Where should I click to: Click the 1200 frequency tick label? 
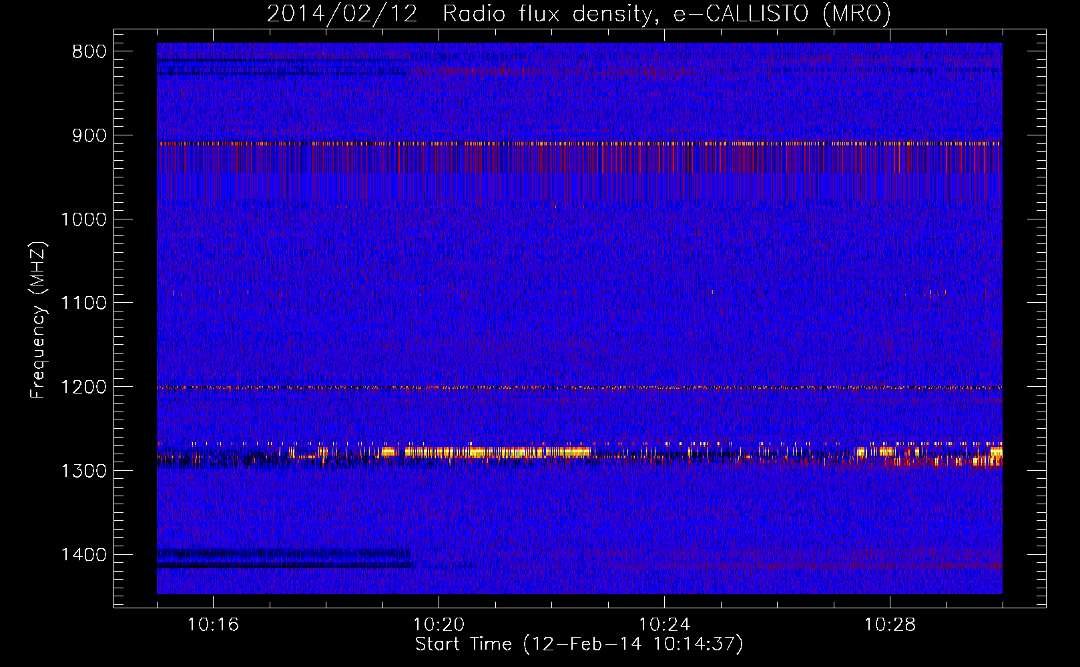pos(83,388)
